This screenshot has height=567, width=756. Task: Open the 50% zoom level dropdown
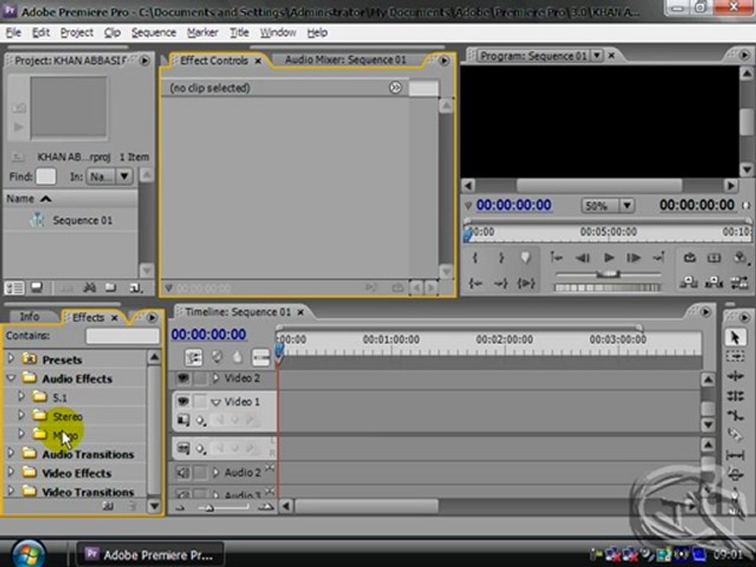pyautogui.click(x=627, y=206)
